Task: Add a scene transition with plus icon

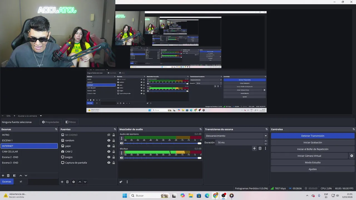Action: tap(254, 148)
